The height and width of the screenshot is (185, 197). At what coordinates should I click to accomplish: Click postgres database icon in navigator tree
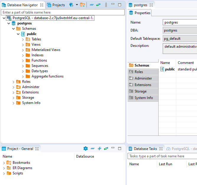point(14,23)
